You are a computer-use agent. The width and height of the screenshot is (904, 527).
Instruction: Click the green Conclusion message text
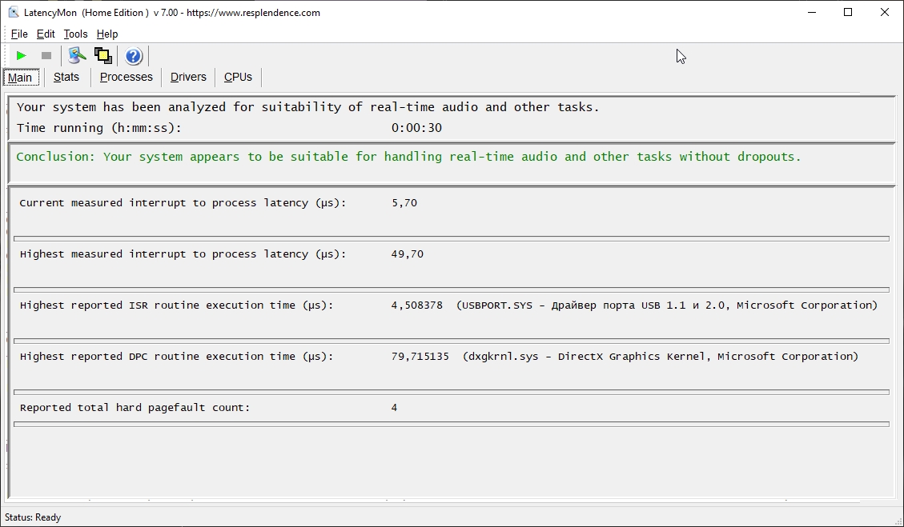[408, 157]
